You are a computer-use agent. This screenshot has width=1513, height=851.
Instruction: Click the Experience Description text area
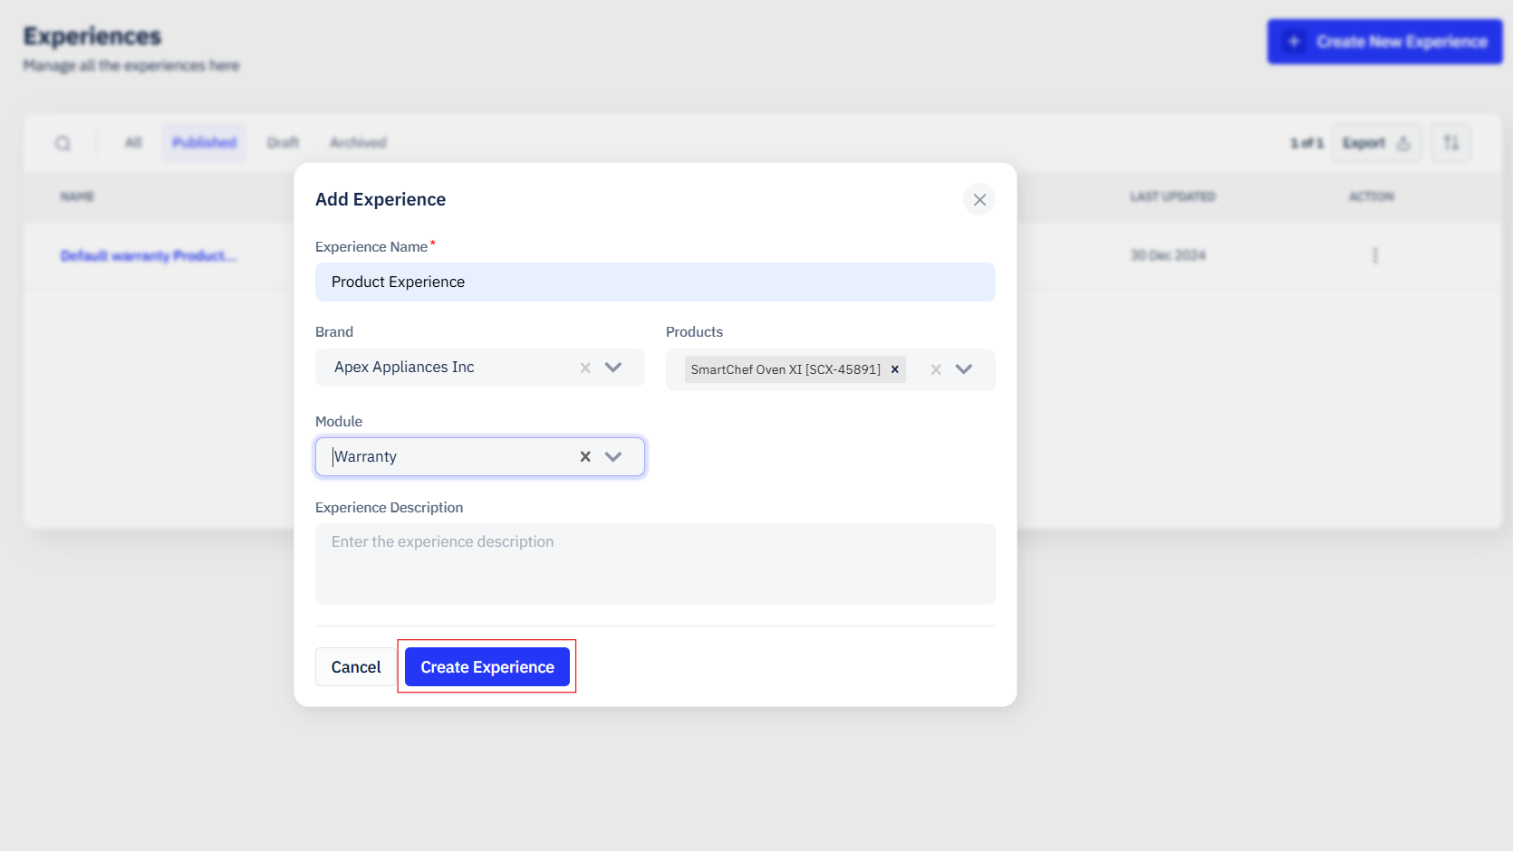(x=655, y=564)
